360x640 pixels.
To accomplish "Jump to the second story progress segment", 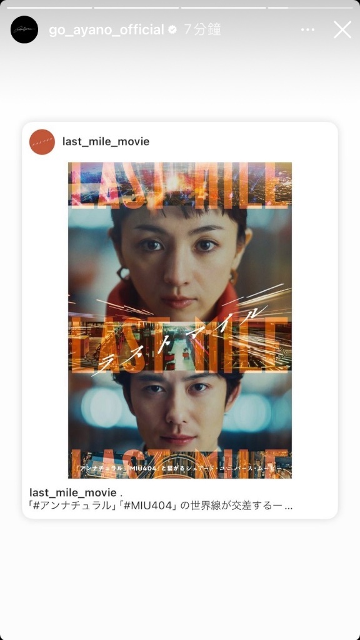I will point(136,8).
